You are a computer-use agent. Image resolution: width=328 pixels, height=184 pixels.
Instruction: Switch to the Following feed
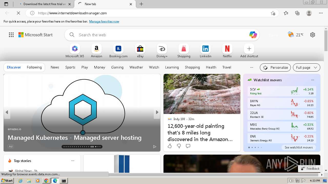(x=34, y=67)
